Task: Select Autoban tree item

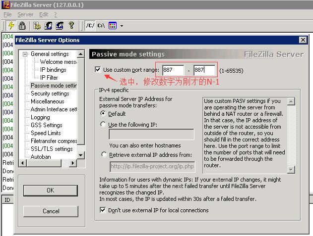Action: click(x=41, y=157)
